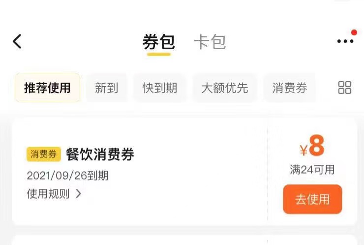
Task: Tap the ¥8 coupon amount
Action: pyautogui.click(x=312, y=146)
